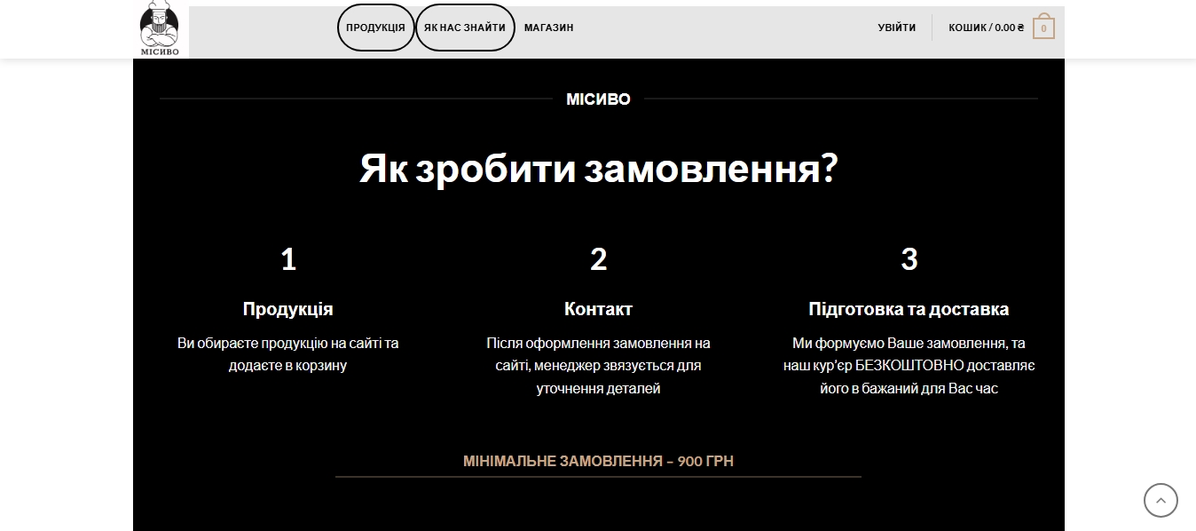This screenshot has height=531, width=1196.
Task: Click step number 2
Action: [x=598, y=260]
